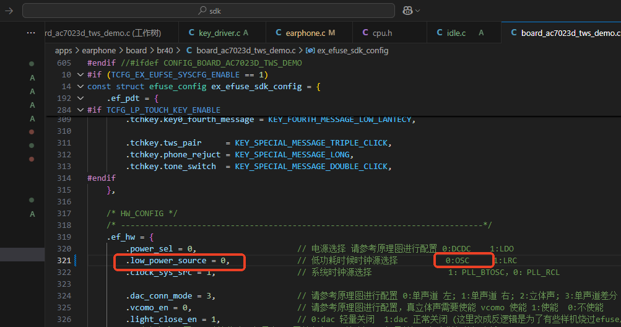Image resolution: width=621 pixels, height=327 pixels.
Task: Click the C file icon on idle.c tab
Action: point(439,33)
